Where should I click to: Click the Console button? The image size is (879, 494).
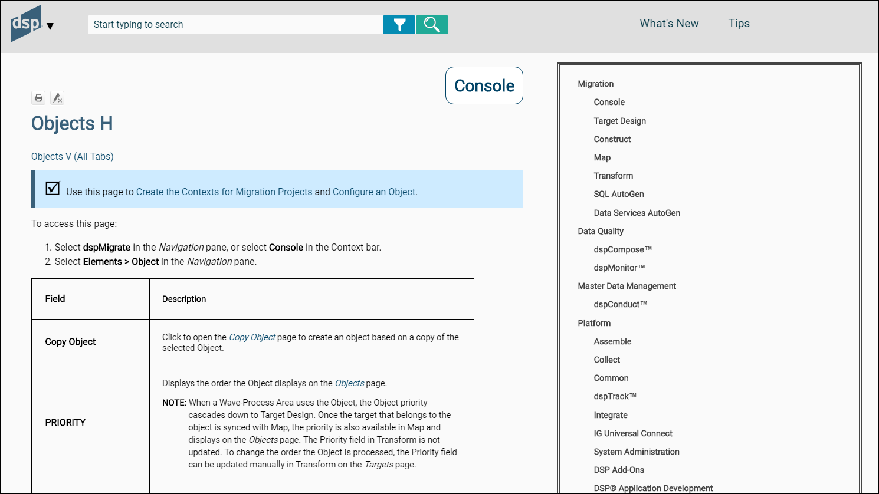tap(484, 85)
